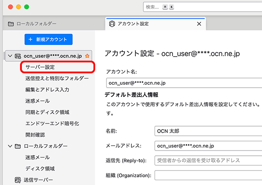
Task: Click the local folder icon in sidebar tree
Action: (x=18, y=146)
